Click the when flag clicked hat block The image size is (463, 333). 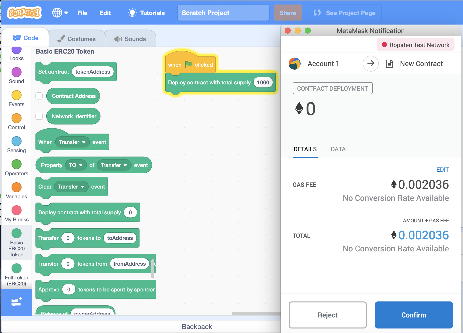tap(190, 63)
